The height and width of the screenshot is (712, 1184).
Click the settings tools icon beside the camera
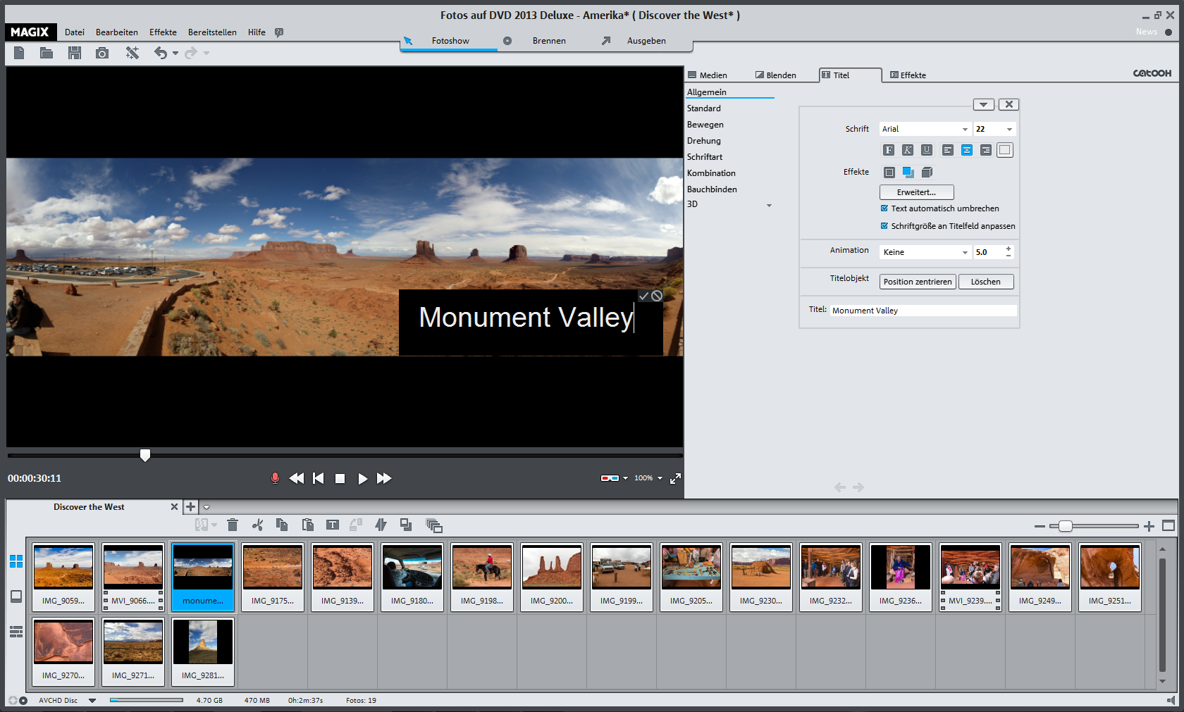pos(132,53)
